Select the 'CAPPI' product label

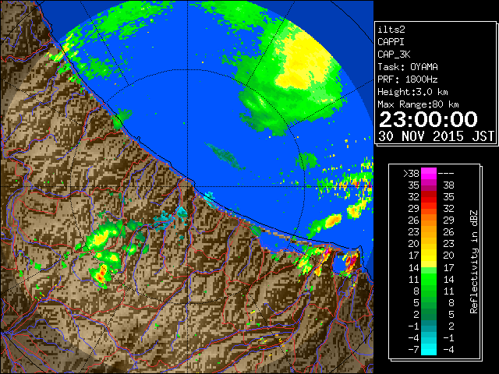[391, 42]
